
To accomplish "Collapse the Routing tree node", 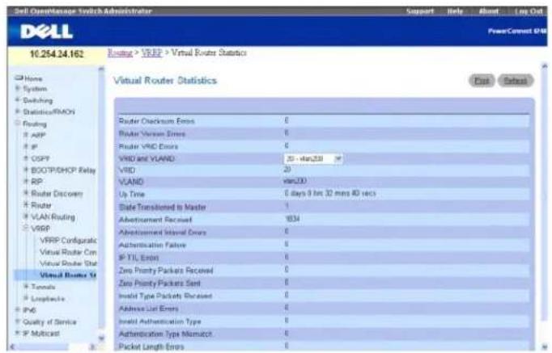I will (x=17, y=124).
